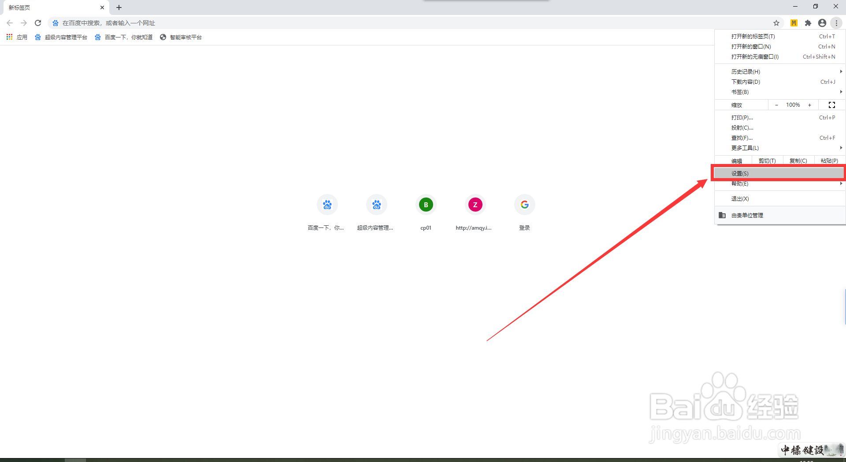Click the 100% zoom level value
The height and width of the screenshot is (462, 846).
(793, 105)
